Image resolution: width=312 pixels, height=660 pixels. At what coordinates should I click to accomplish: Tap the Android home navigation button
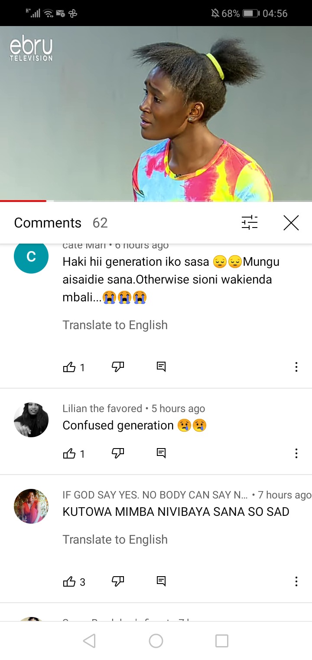click(x=156, y=641)
